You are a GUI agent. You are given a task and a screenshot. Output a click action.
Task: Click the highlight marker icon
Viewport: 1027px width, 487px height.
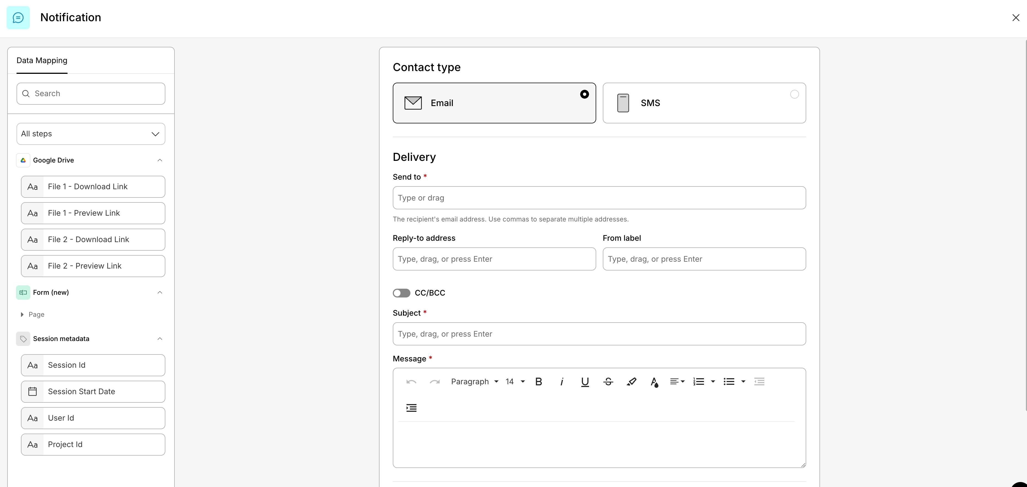(631, 382)
